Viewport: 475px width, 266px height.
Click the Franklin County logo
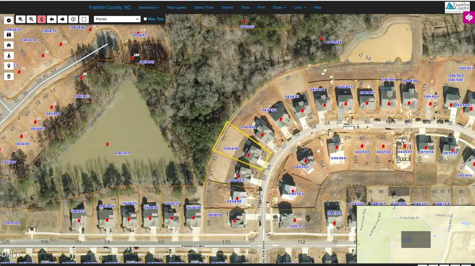[x=457, y=7]
